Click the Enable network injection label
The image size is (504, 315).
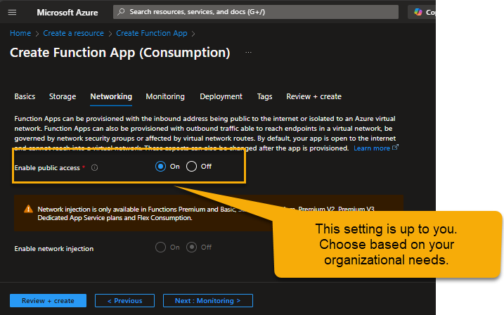pos(54,248)
